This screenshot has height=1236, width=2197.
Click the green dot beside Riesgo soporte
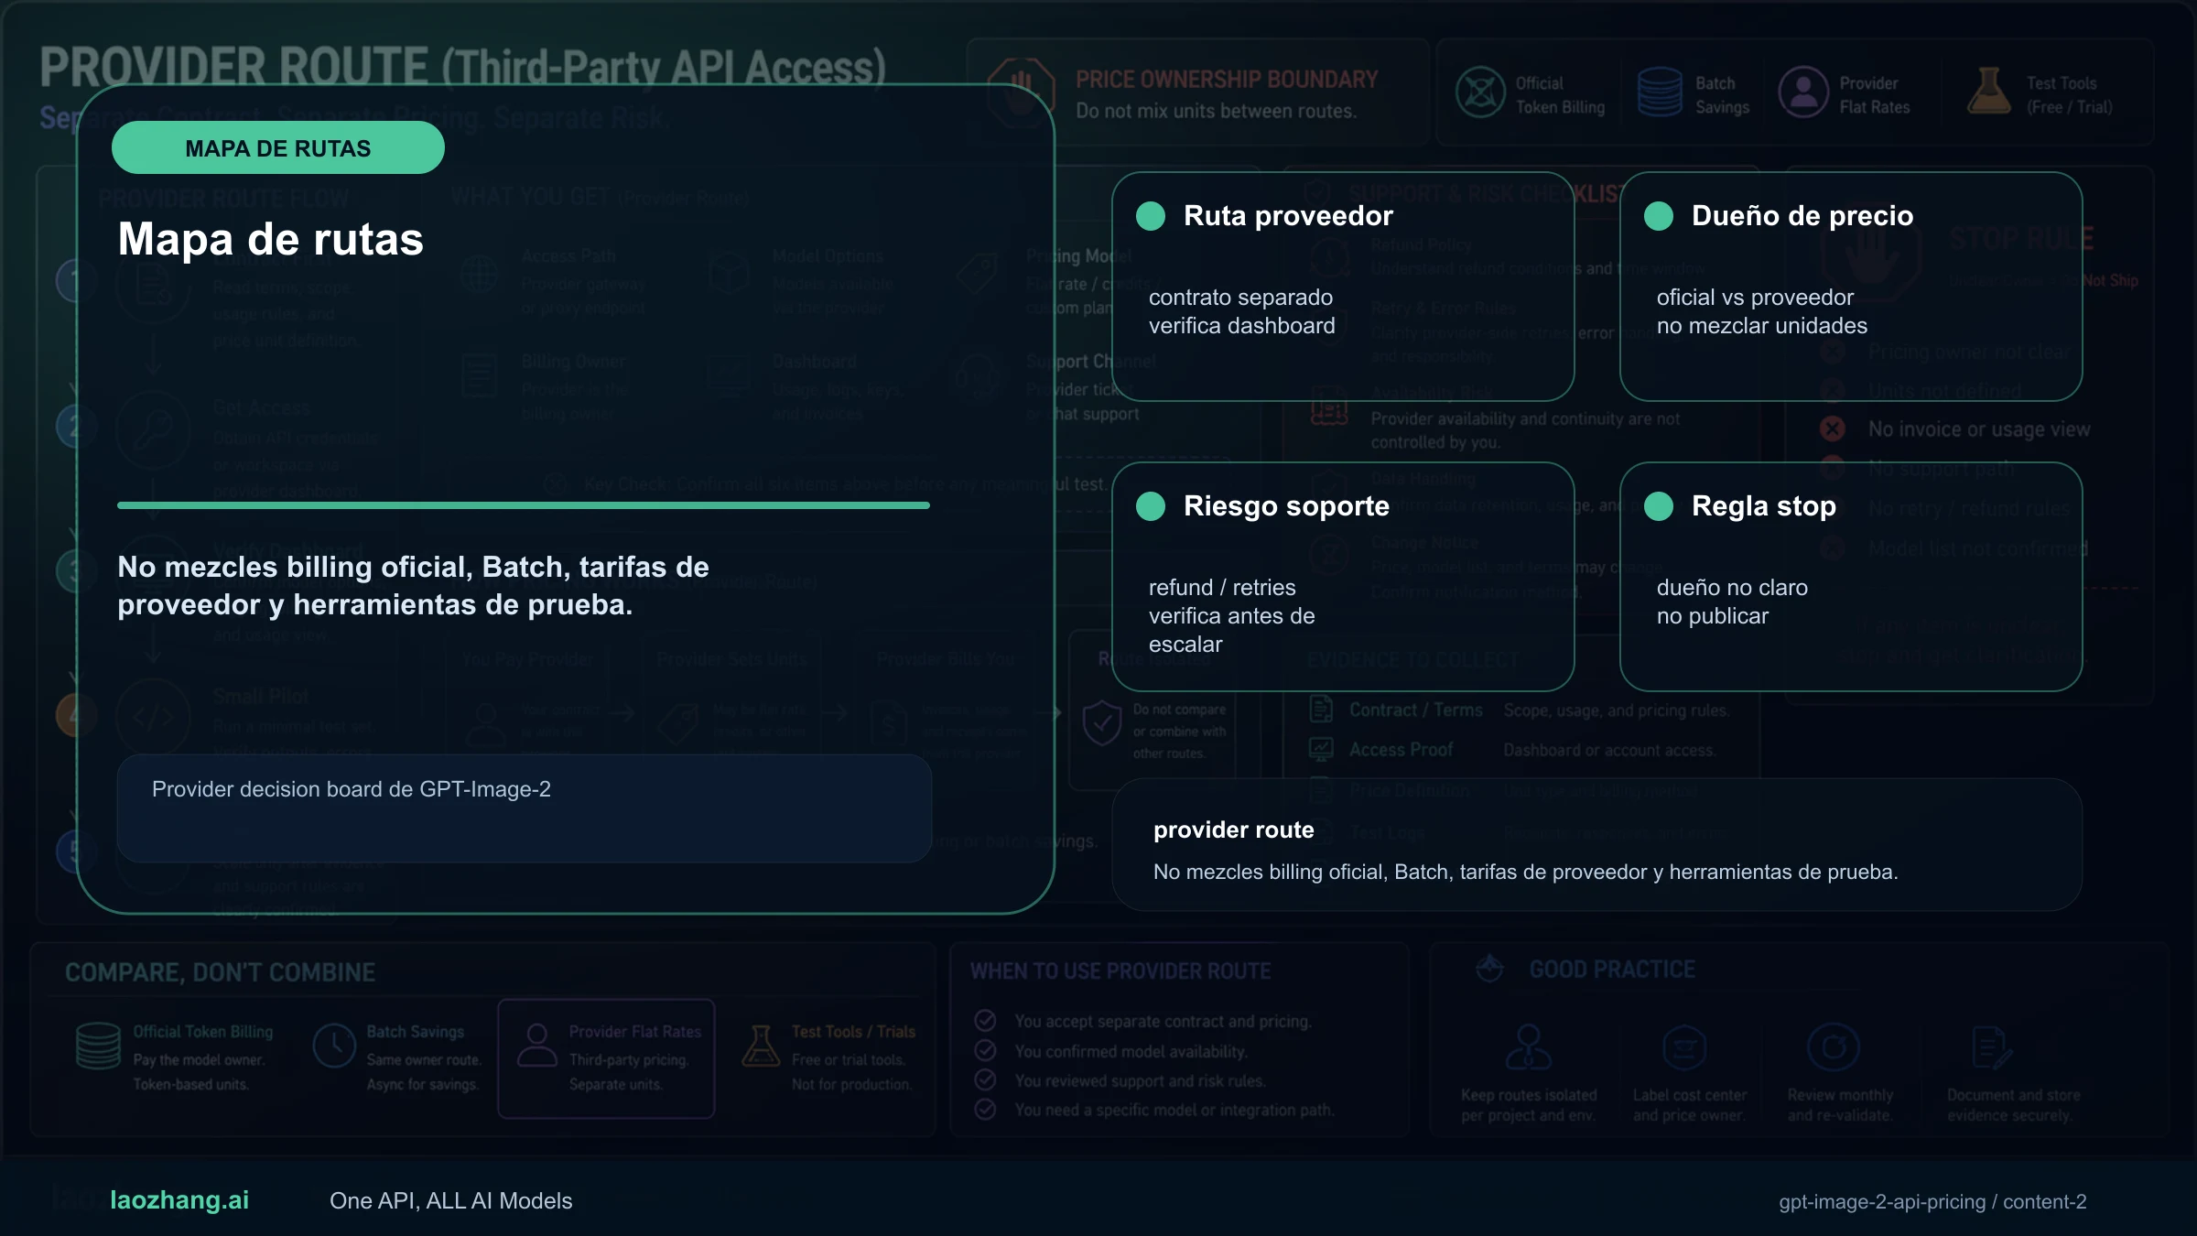(1151, 506)
